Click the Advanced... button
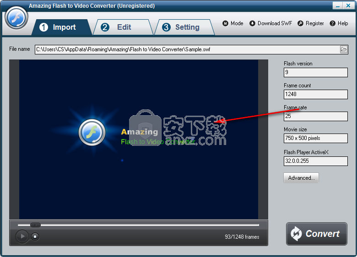 (x=301, y=178)
